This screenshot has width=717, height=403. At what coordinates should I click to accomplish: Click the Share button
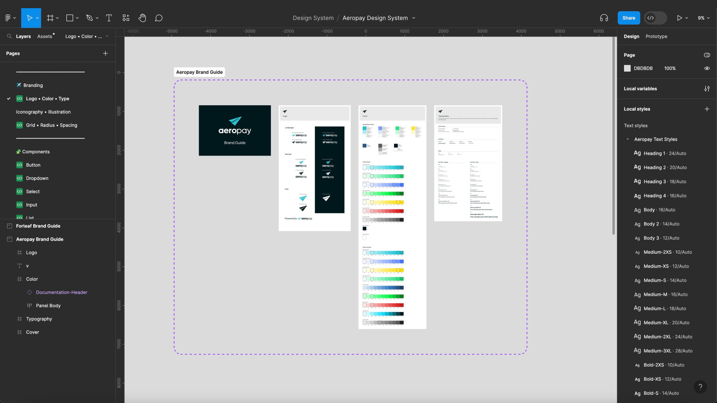point(629,18)
